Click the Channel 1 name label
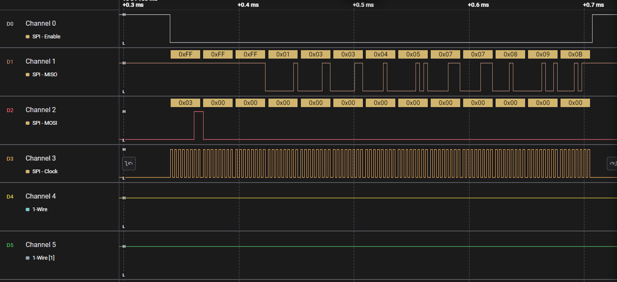 click(x=40, y=61)
